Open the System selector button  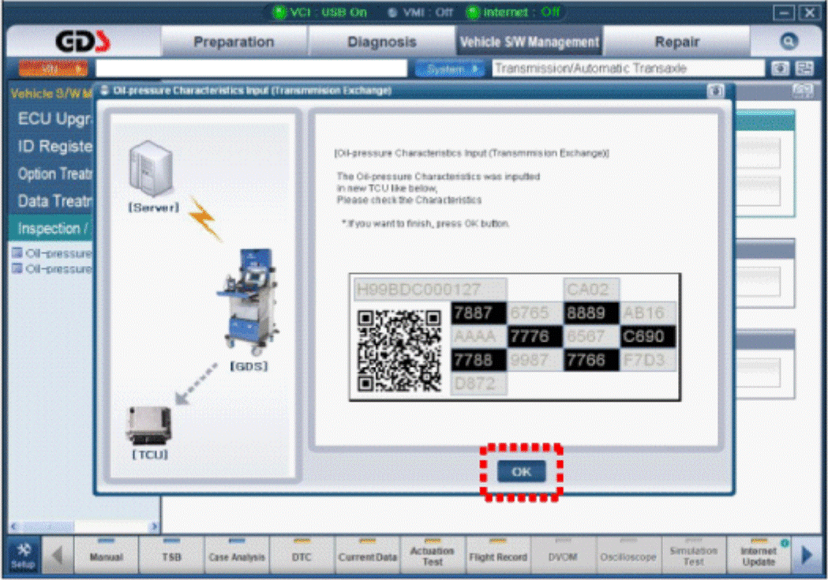coord(449,69)
